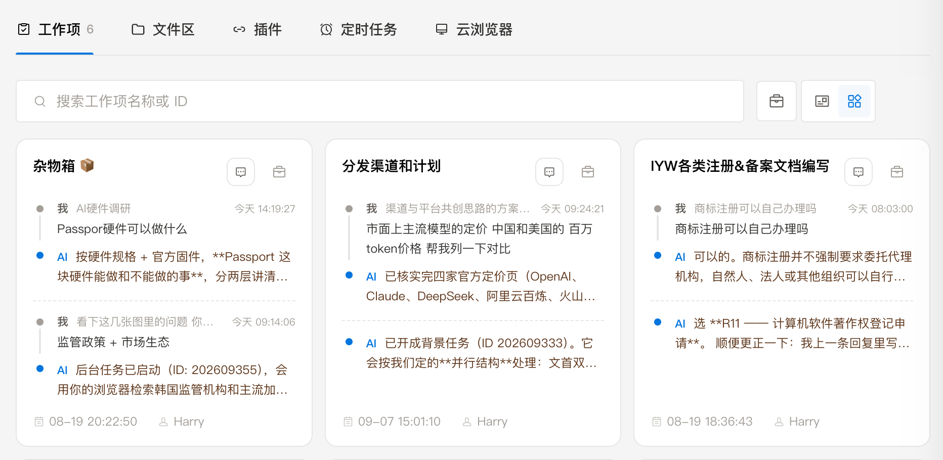The image size is (943, 460).
Task: Go to the 定时任务 tab
Action: point(358,30)
